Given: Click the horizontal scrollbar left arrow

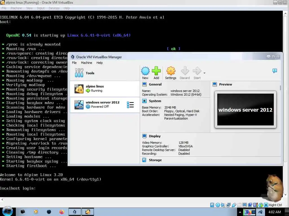Looking at the screenshot, I should pyautogui.click(x=2, y=199).
